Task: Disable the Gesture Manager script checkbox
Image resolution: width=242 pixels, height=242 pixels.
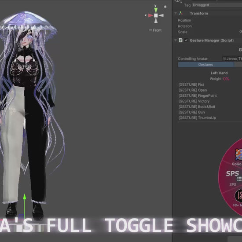Action: point(186,40)
